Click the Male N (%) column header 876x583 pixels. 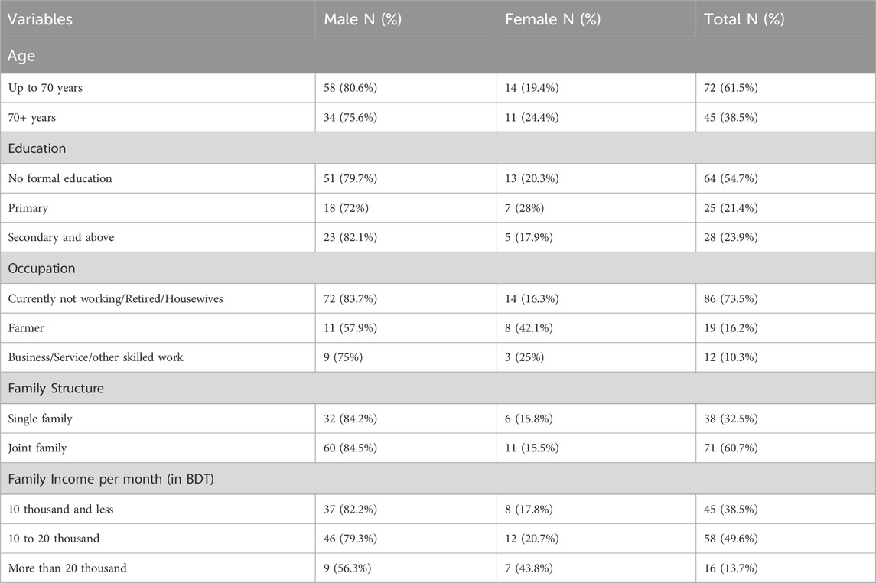click(360, 19)
